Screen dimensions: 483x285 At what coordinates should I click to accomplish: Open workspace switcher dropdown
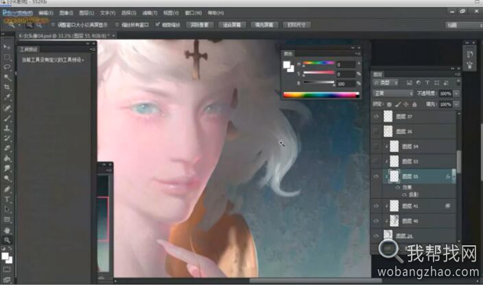[464, 25]
